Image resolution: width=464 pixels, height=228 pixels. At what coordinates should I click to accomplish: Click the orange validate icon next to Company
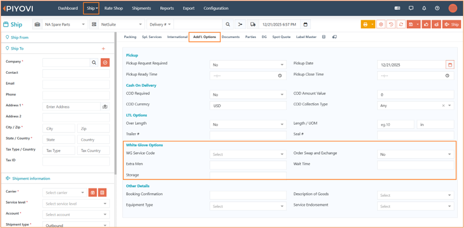(105, 62)
